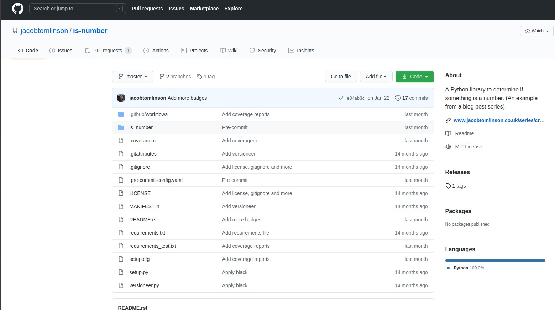Open the is-number repository name link
The image size is (555, 310).
click(x=90, y=31)
